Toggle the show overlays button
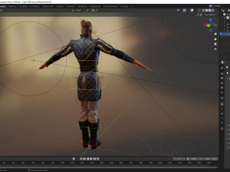 click(x=192, y=11)
